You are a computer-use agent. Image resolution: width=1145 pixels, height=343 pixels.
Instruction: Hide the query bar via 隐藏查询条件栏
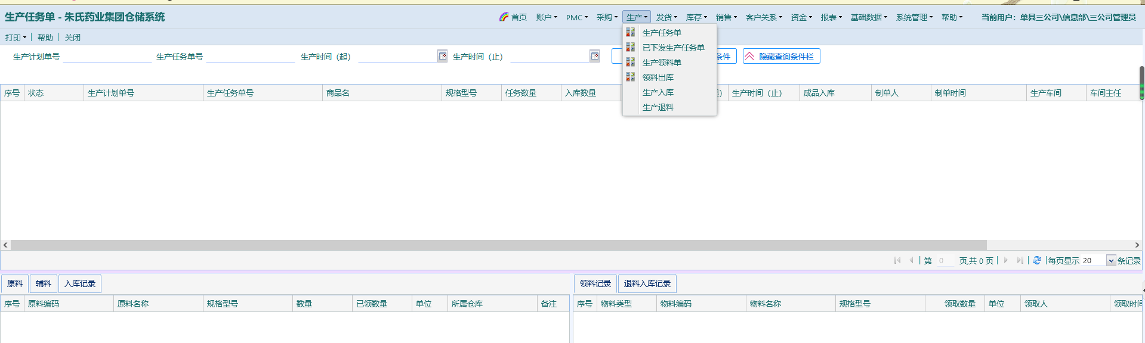tap(781, 57)
